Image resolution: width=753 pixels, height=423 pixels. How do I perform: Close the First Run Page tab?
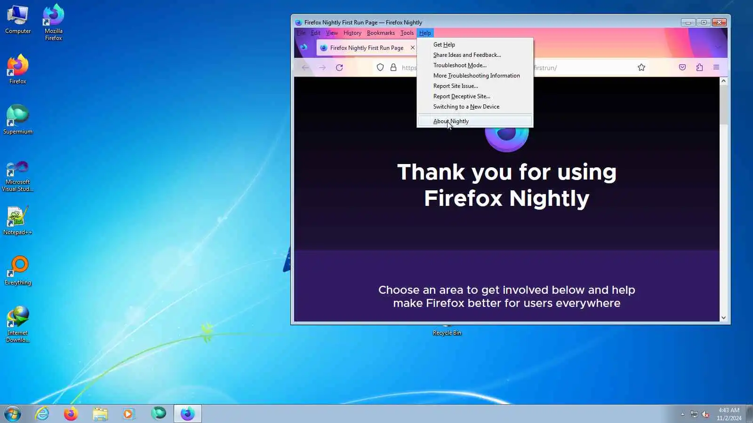pos(413,48)
